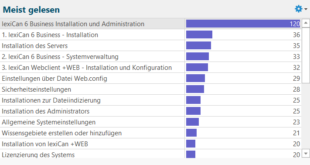
Task: Expand the dropdown arrow beside gear
Action: [x=306, y=9]
